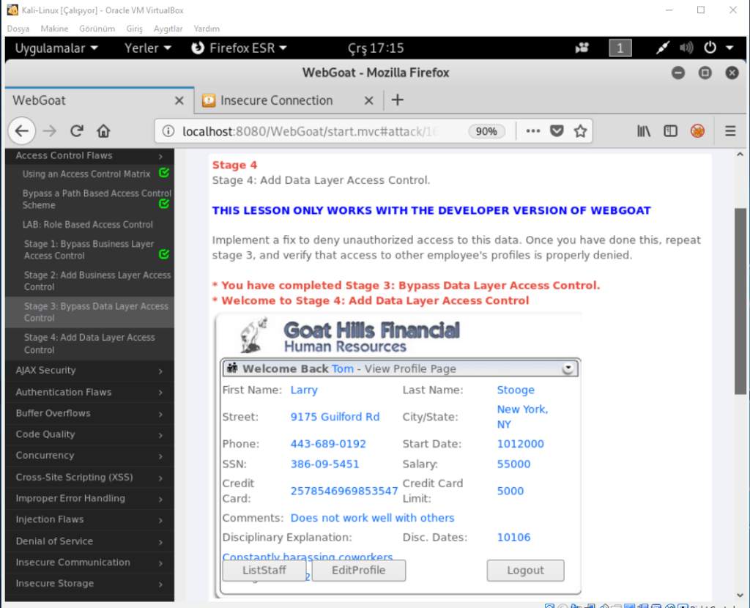Expand the AJAX Security category
The width and height of the screenshot is (750, 608).
pyautogui.click(x=88, y=371)
